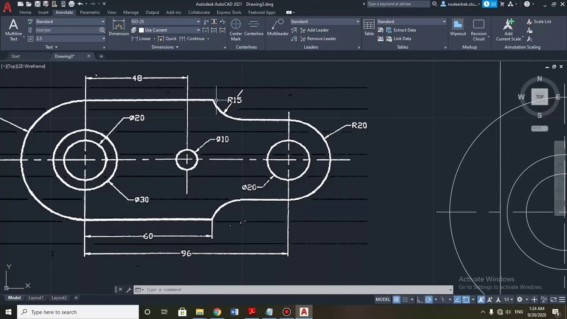This screenshot has height=319, width=567.
Task: Open the ISO-25 dimension style dropdown
Action: [x=165, y=21]
